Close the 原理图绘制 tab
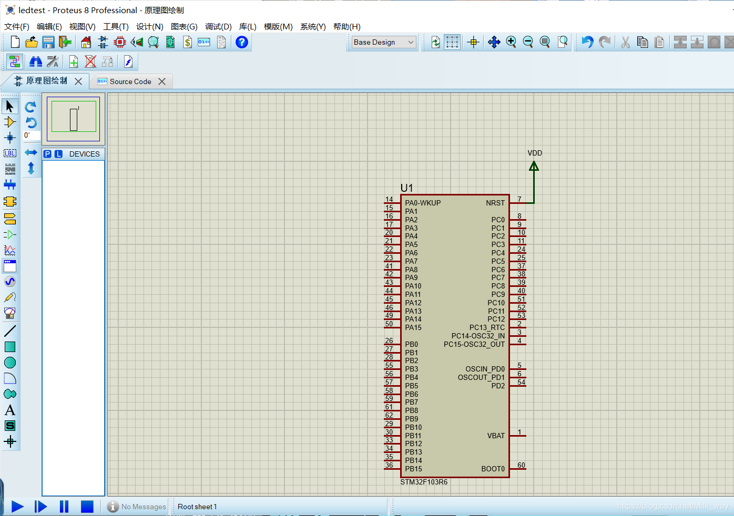This screenshot has width=734, height=516. click(78, 81)
